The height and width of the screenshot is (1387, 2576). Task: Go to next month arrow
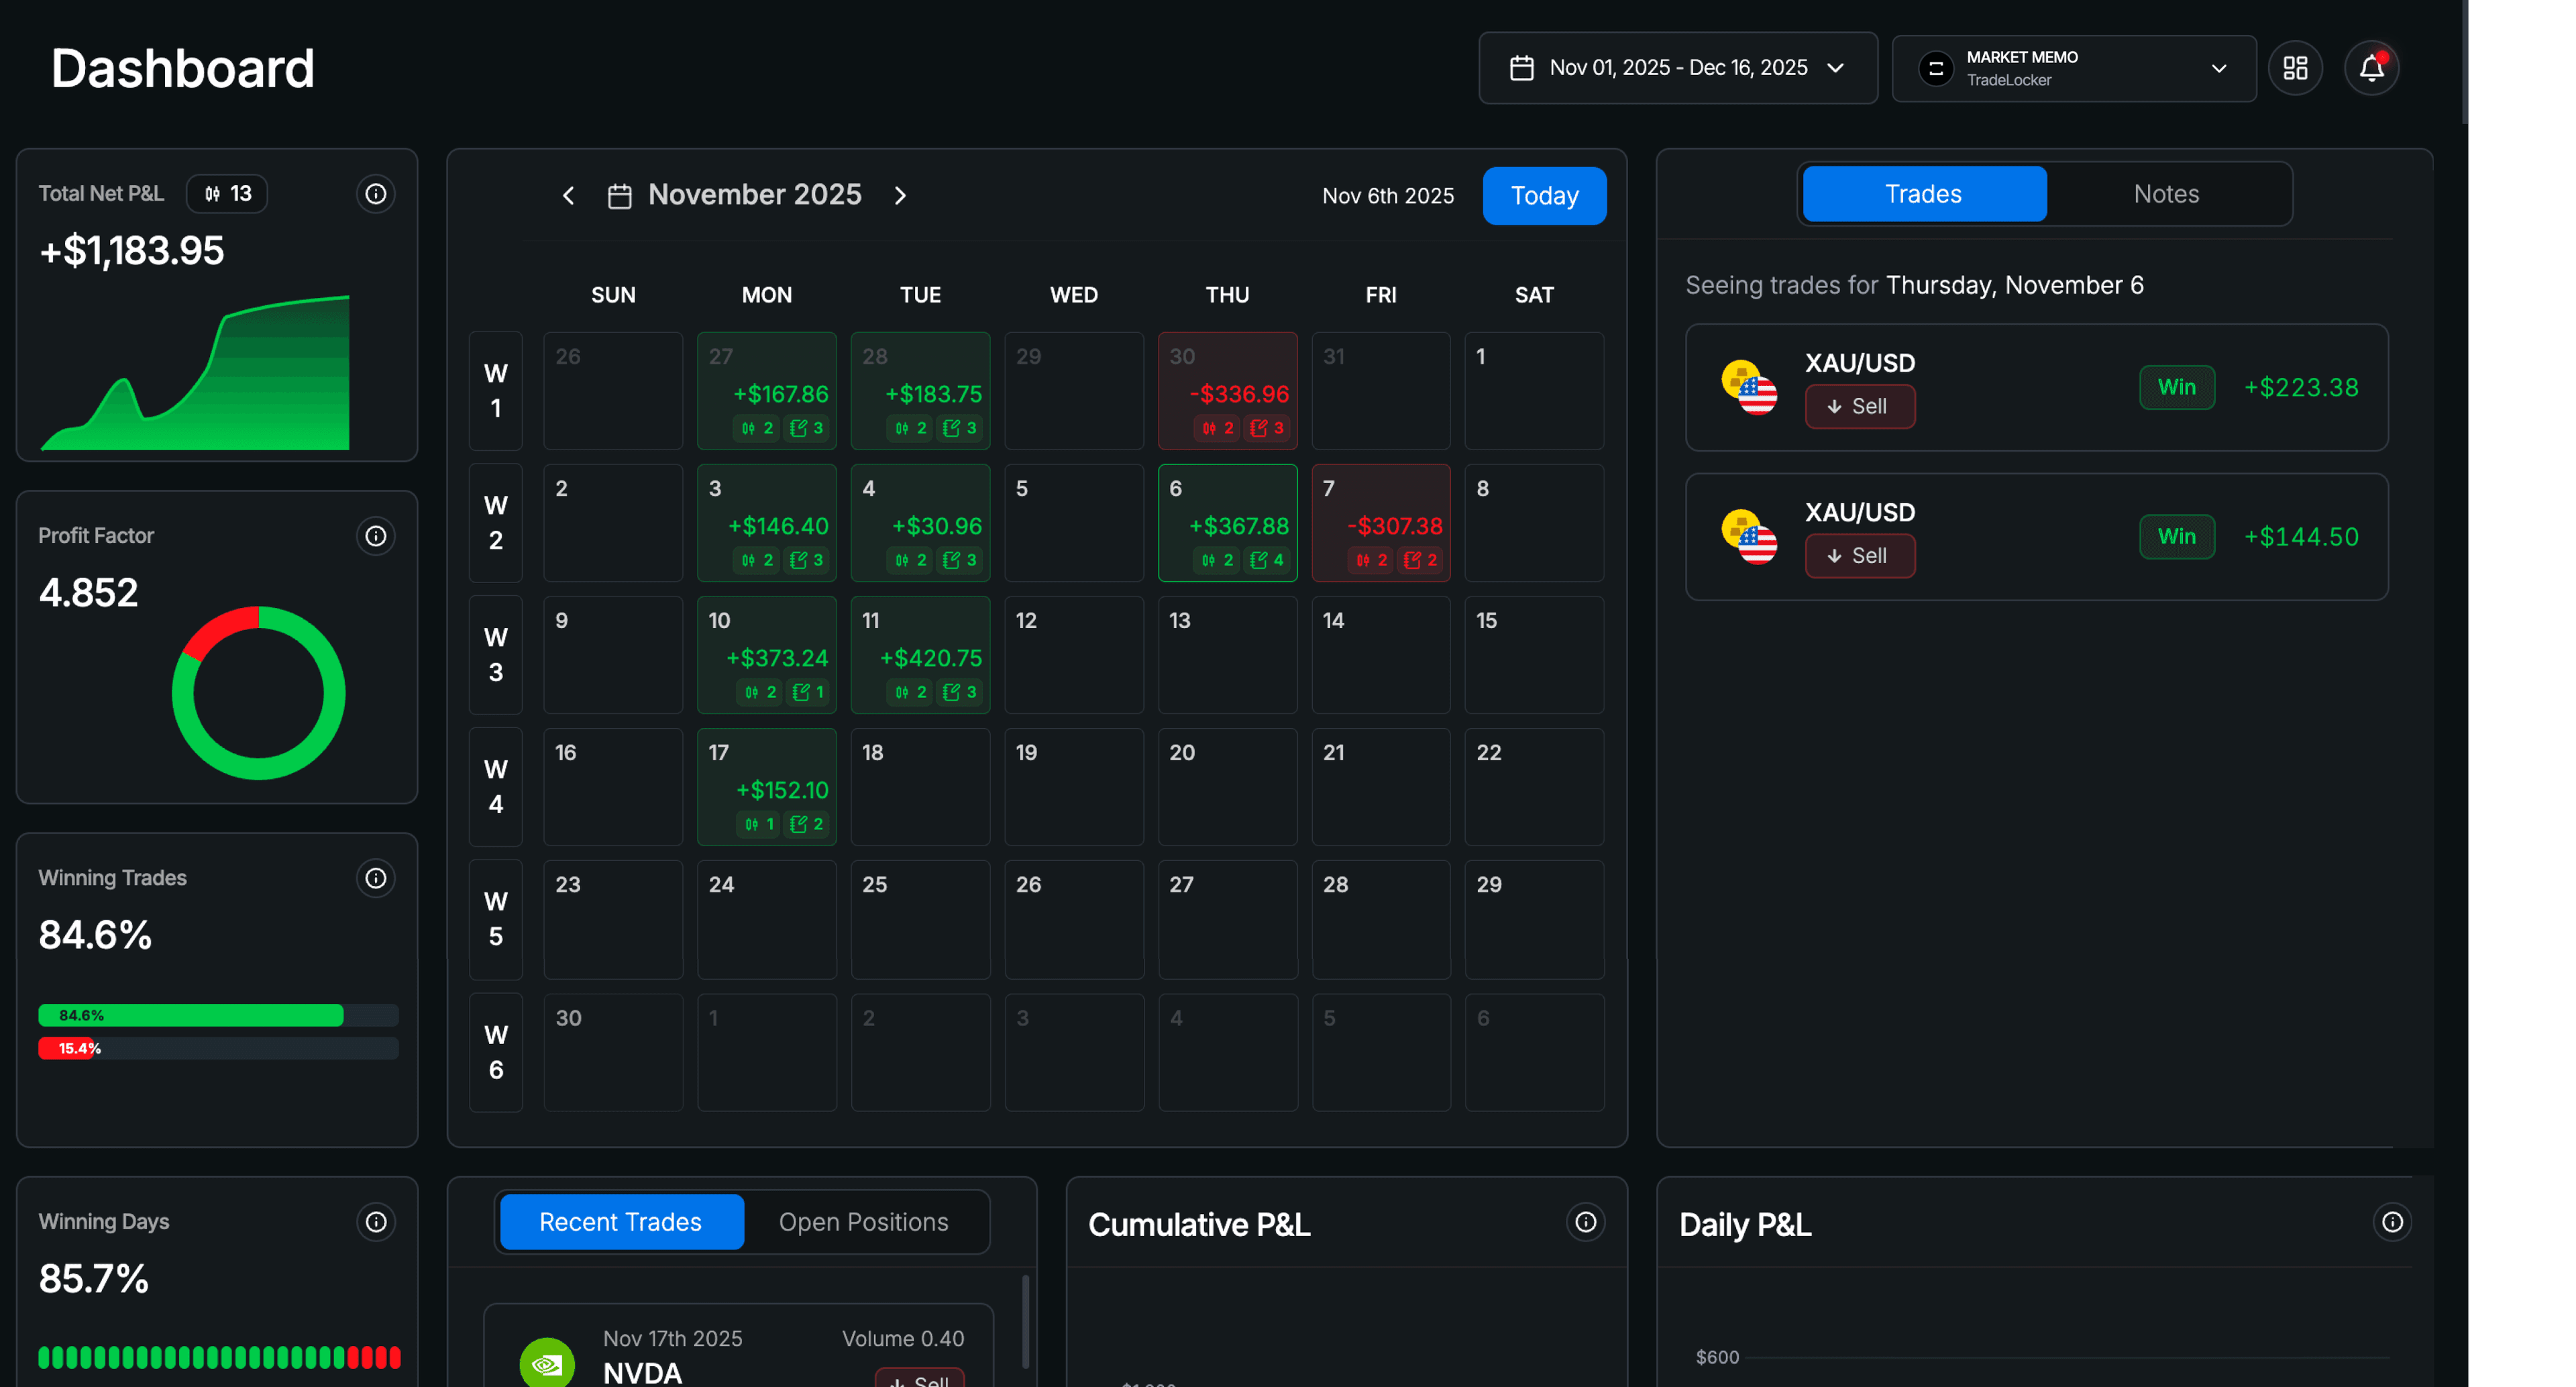coord(900,196)
